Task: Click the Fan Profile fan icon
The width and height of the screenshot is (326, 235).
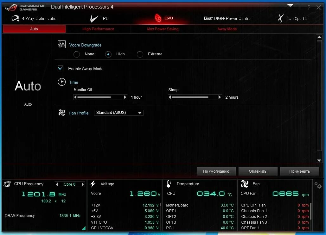Action: click(62, 113)
